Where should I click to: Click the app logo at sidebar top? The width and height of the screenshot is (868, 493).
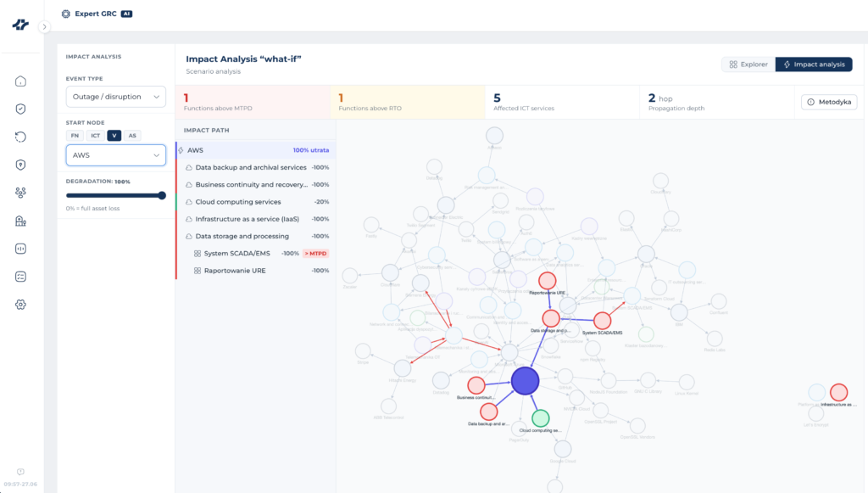(20, 25)
